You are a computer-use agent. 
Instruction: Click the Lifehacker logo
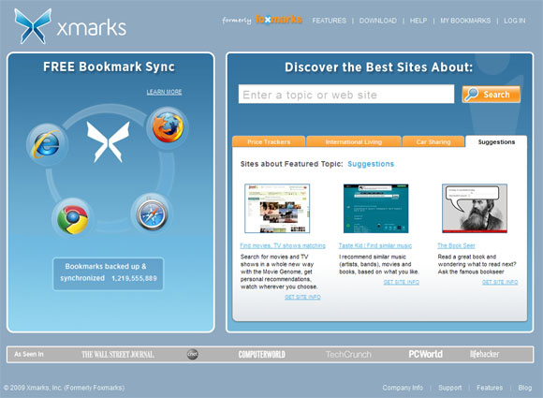coord(484,354)
